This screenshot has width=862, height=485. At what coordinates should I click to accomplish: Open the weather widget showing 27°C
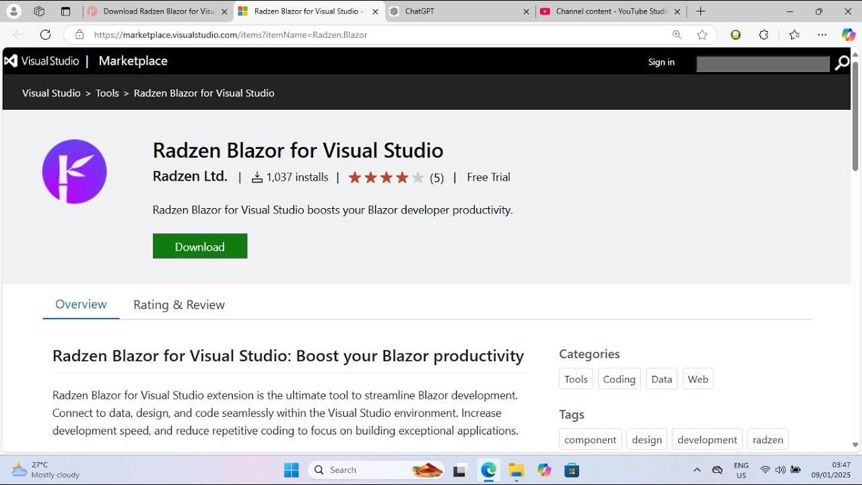[x=46, y=470]
